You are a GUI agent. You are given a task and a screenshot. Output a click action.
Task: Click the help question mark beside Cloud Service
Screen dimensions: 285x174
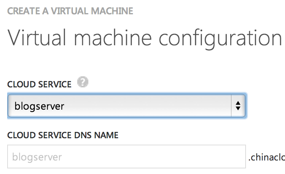pos(83,83)
